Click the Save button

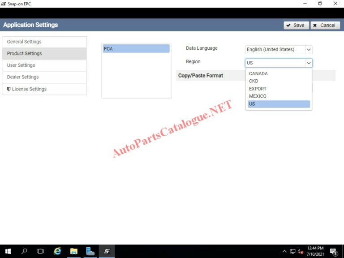click(x=296, y=25)
